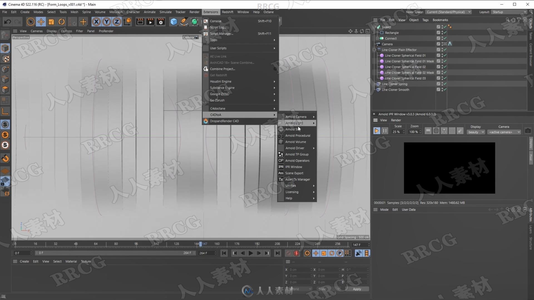Select Polygons mode in left palette

(x=5, y=90)
